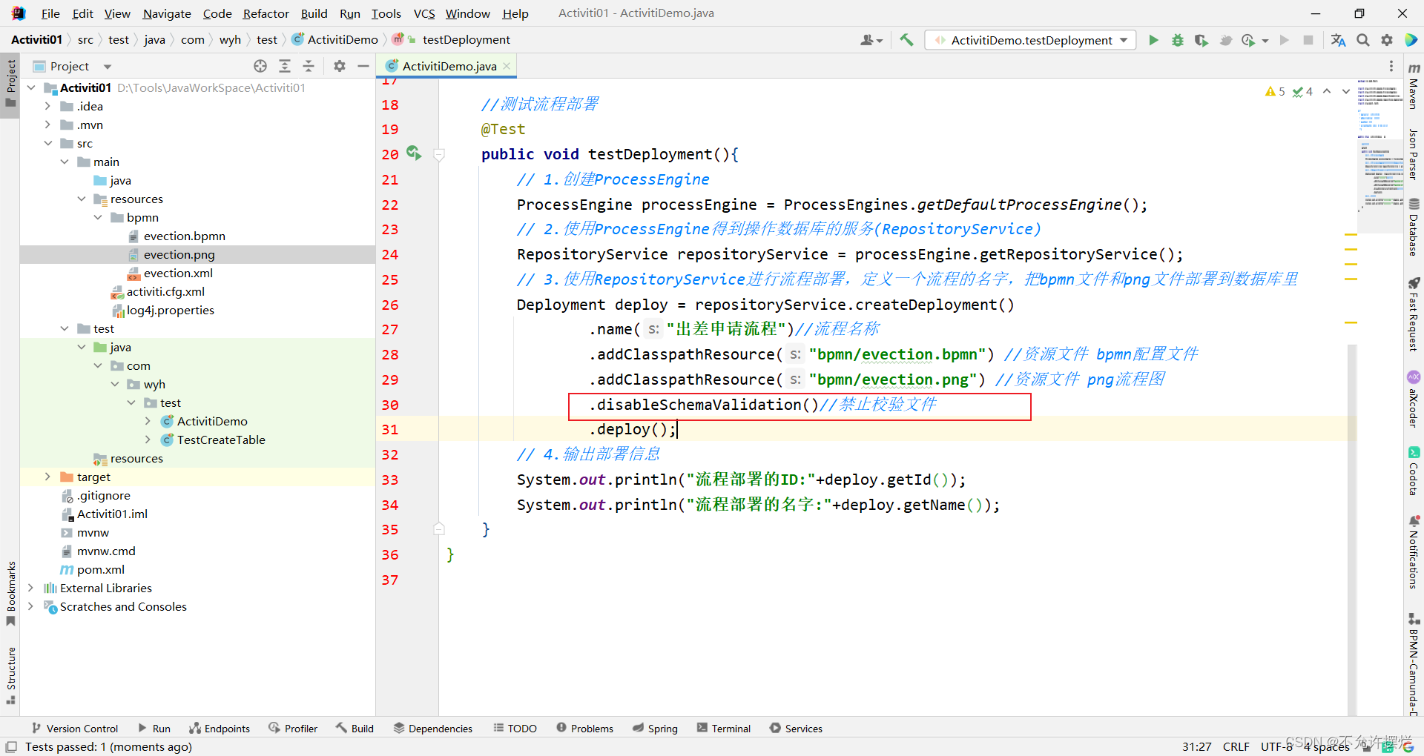Open IDE settings with the gear icon

click(1387, 40)
